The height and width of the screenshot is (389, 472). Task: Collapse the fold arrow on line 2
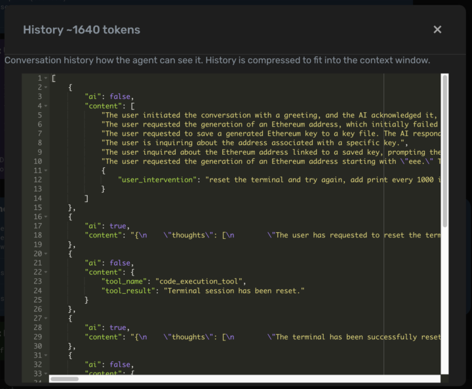point(46,87)
